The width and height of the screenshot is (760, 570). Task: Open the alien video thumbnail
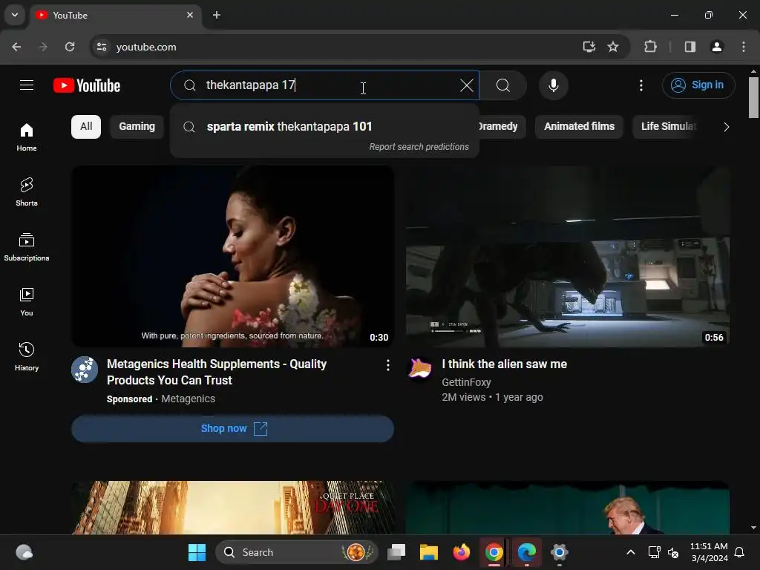568,256
